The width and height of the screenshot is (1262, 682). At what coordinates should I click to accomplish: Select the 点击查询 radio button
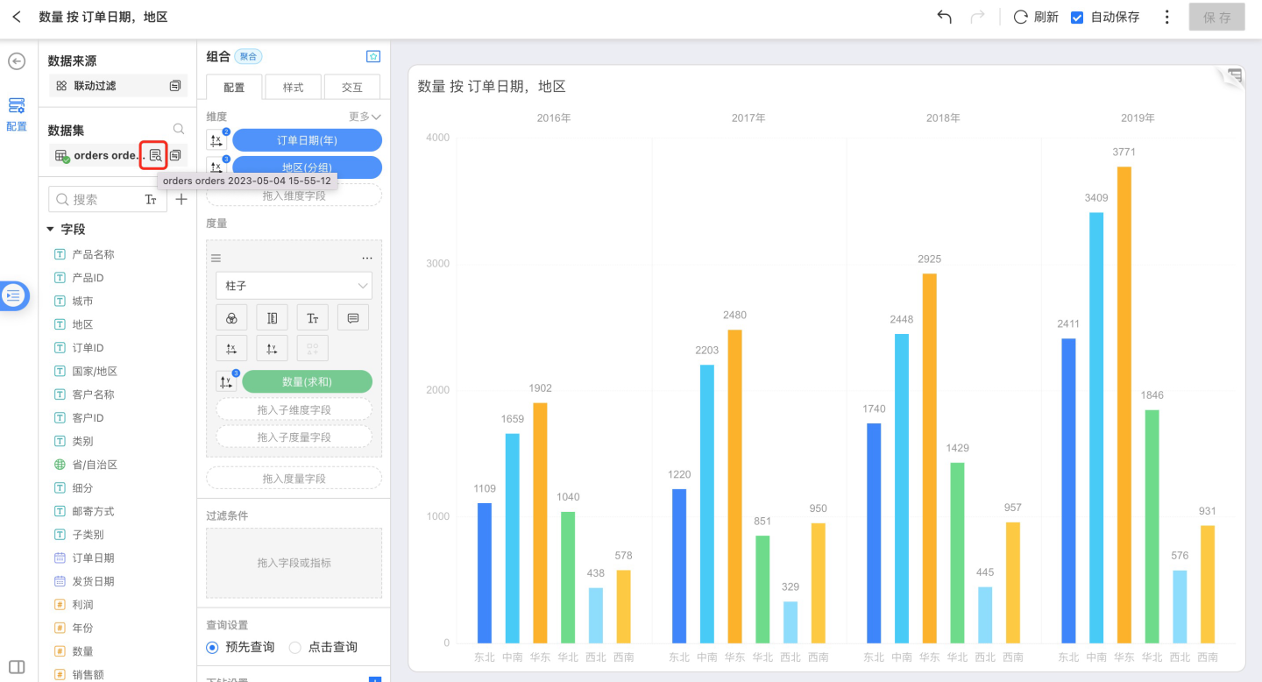pyautogui.click(x=295, y=647)
